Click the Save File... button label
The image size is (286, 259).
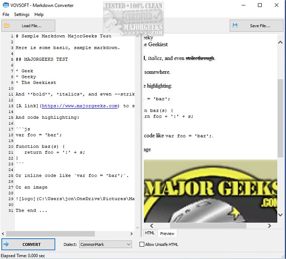(x=260, y=26)
